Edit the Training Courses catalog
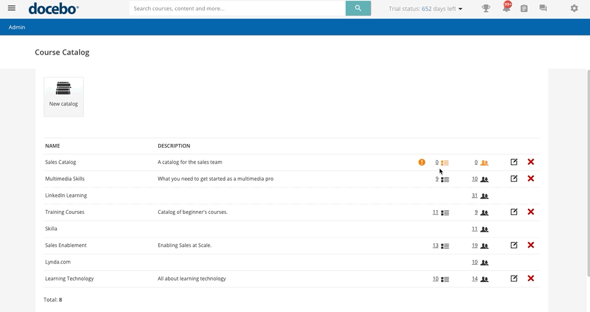Viewport: 590px width, 312px height. point(514,212)
